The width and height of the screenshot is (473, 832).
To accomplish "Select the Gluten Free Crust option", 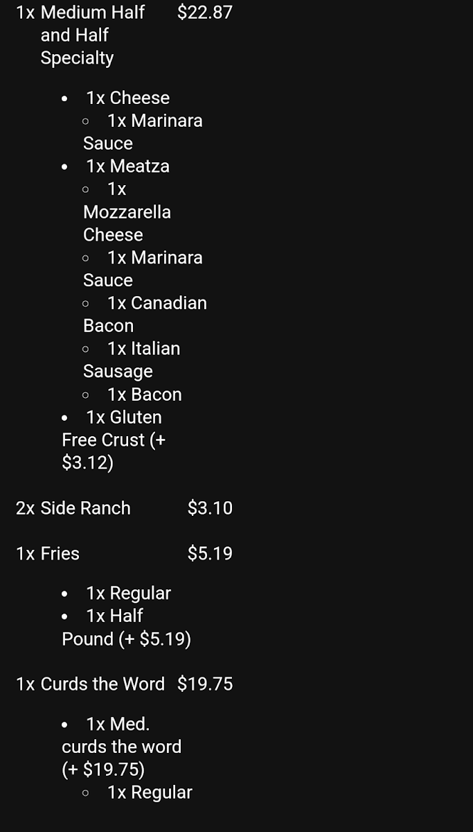I will pyautogui.click(x=114, y=440).
